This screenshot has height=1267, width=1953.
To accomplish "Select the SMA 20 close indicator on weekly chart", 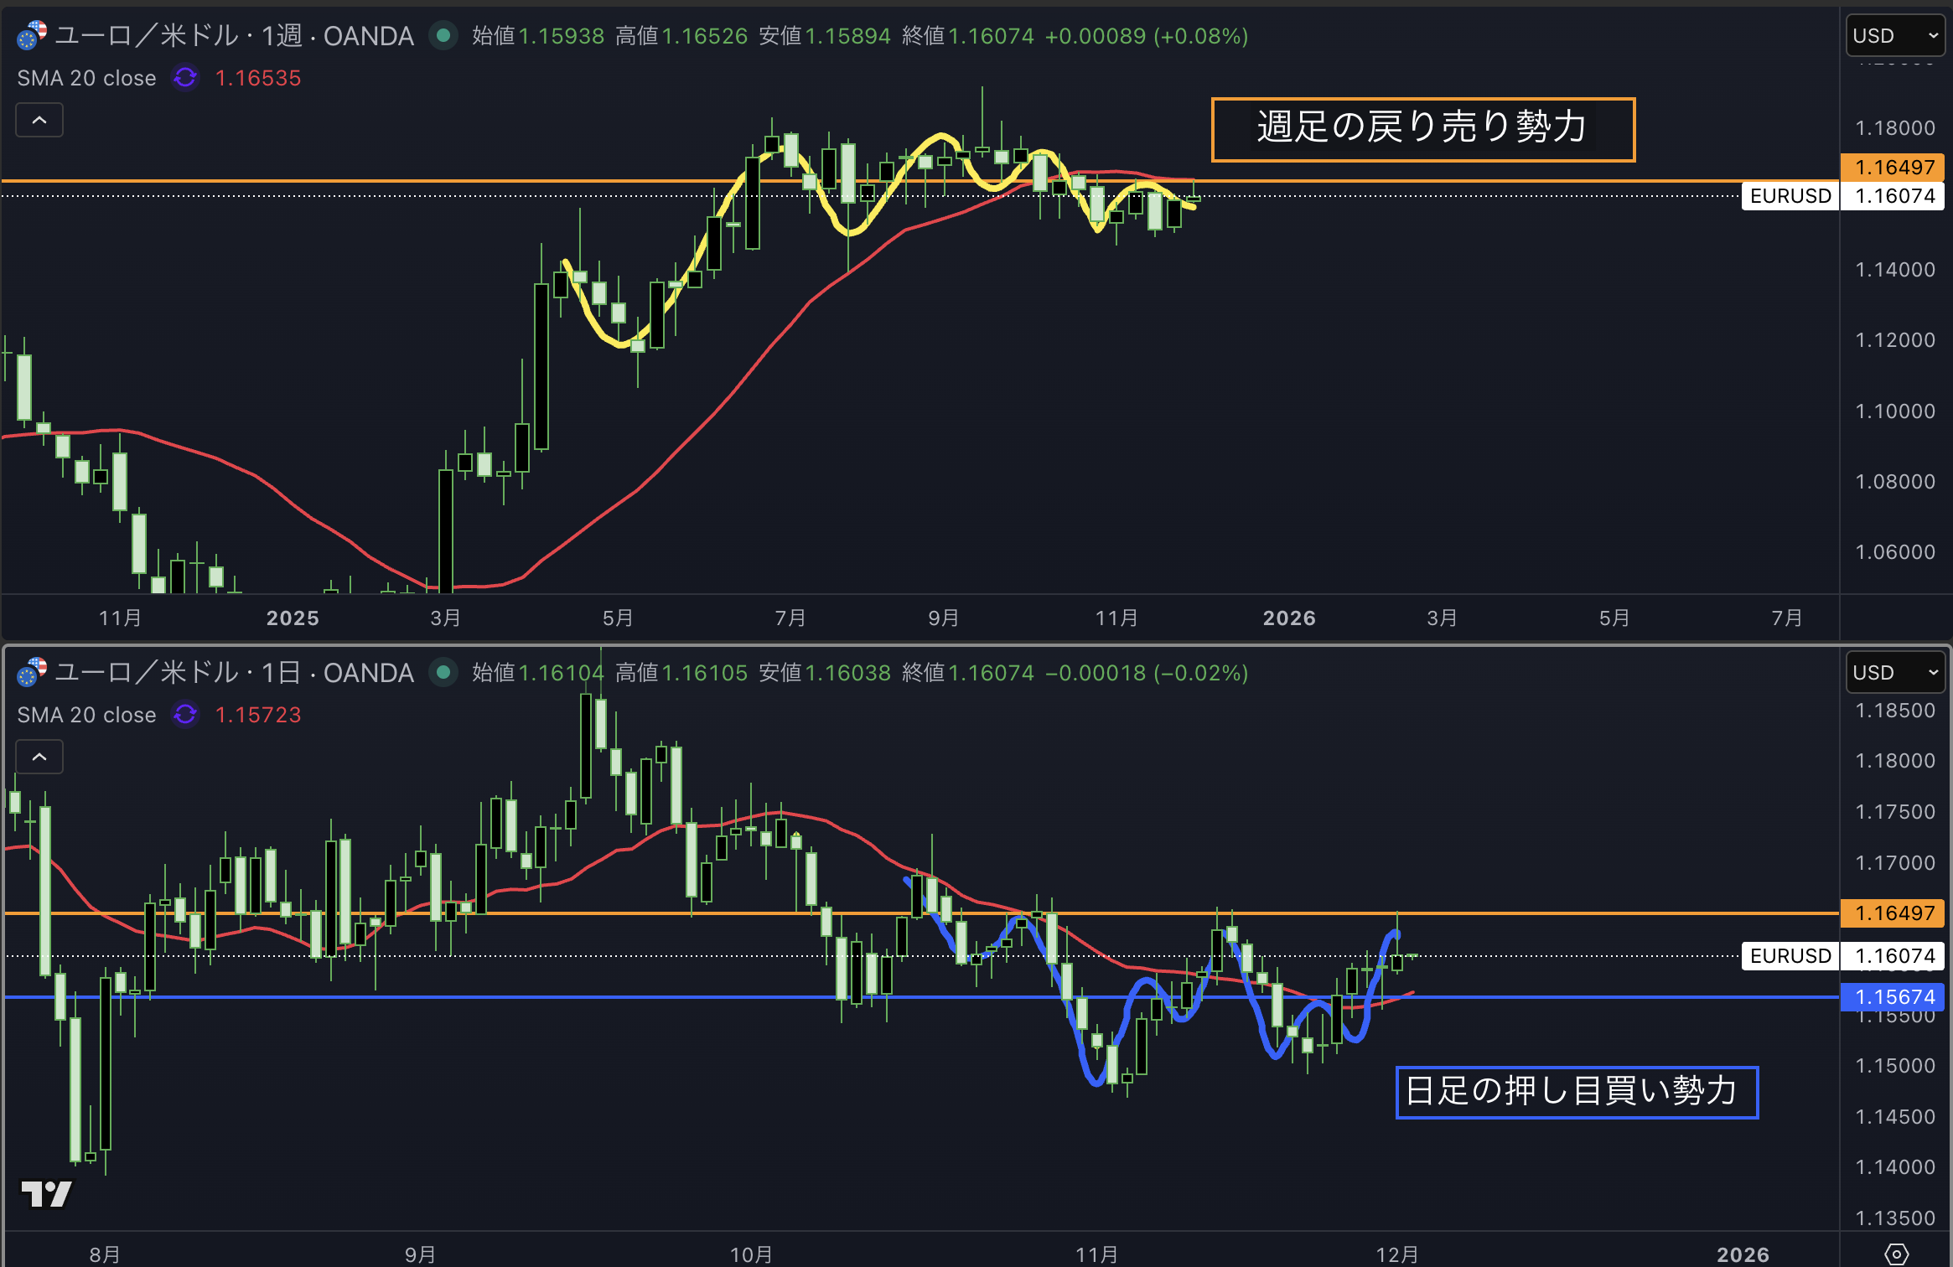I will [x=86, y=78].
